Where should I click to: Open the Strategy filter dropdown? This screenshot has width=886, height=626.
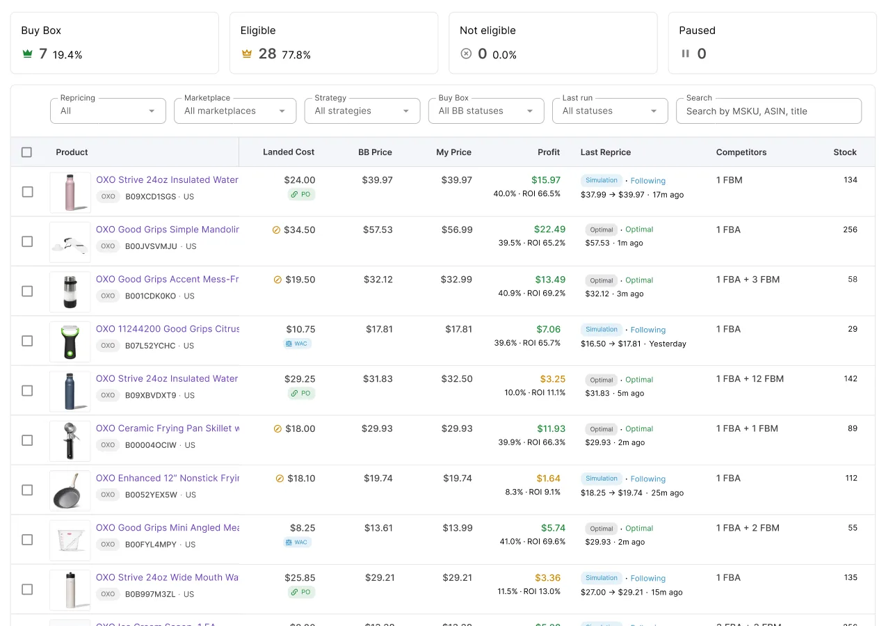click(362, 111)
